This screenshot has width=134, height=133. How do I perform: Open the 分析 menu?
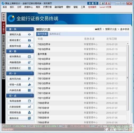click(x=19, y=7)
